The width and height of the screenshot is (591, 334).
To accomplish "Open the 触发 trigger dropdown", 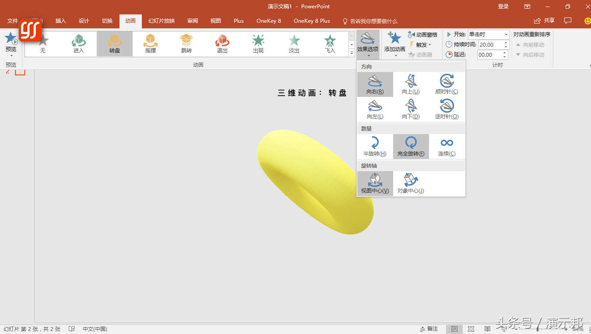I will click(420, 45).
